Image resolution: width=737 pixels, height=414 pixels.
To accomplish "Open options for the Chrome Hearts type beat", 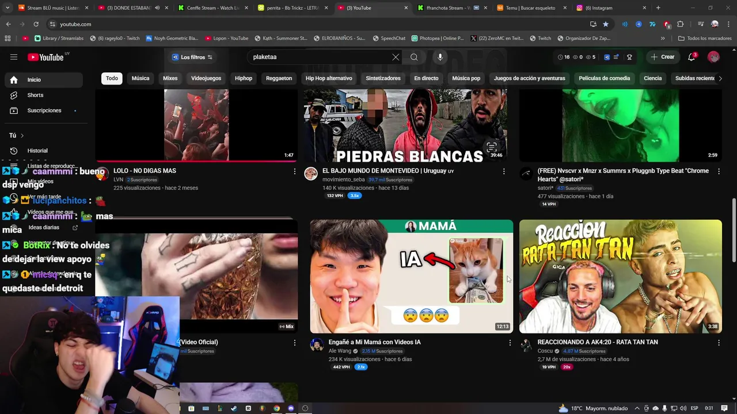I will tap(719, 171).
